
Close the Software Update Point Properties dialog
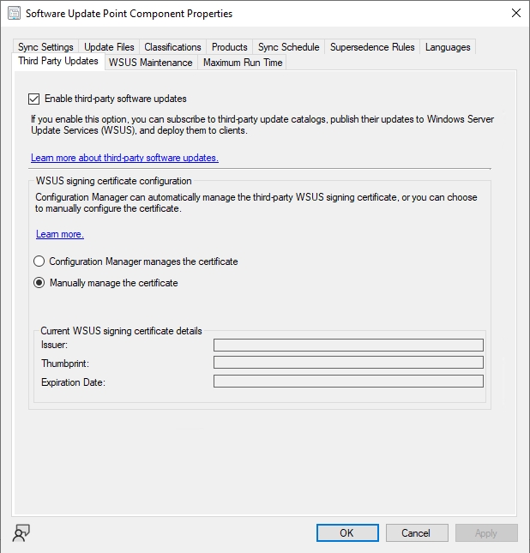point(515,14)
